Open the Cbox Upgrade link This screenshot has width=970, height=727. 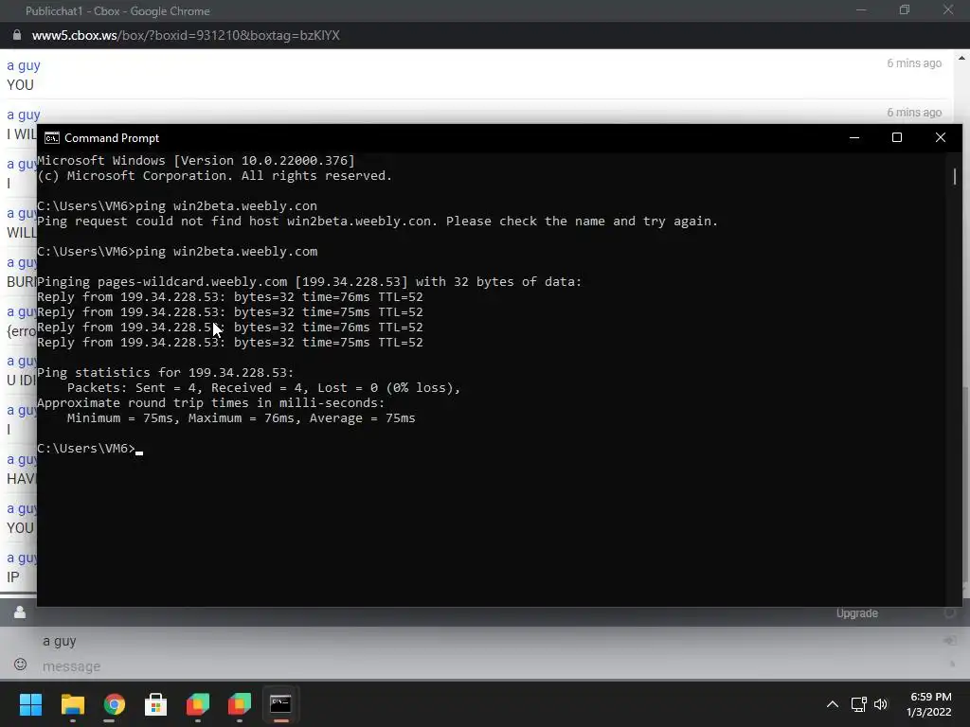point(856,613)
